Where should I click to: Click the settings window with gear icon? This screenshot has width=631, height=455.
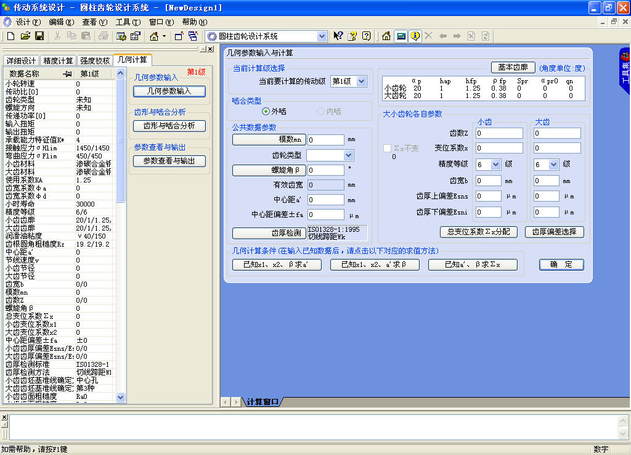pos(121,36)
